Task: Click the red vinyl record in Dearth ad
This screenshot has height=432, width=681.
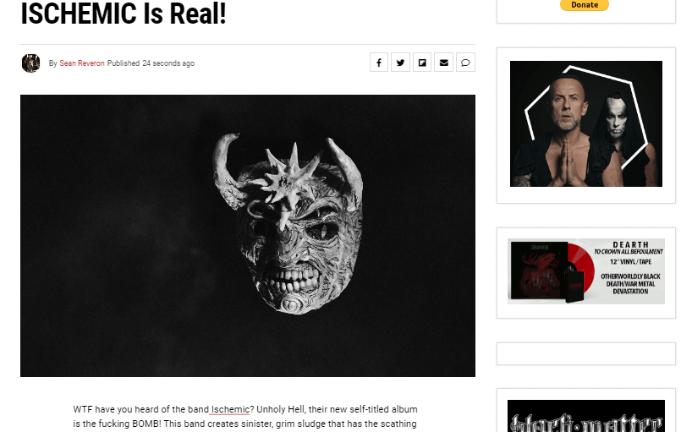Action: (581, 269)
